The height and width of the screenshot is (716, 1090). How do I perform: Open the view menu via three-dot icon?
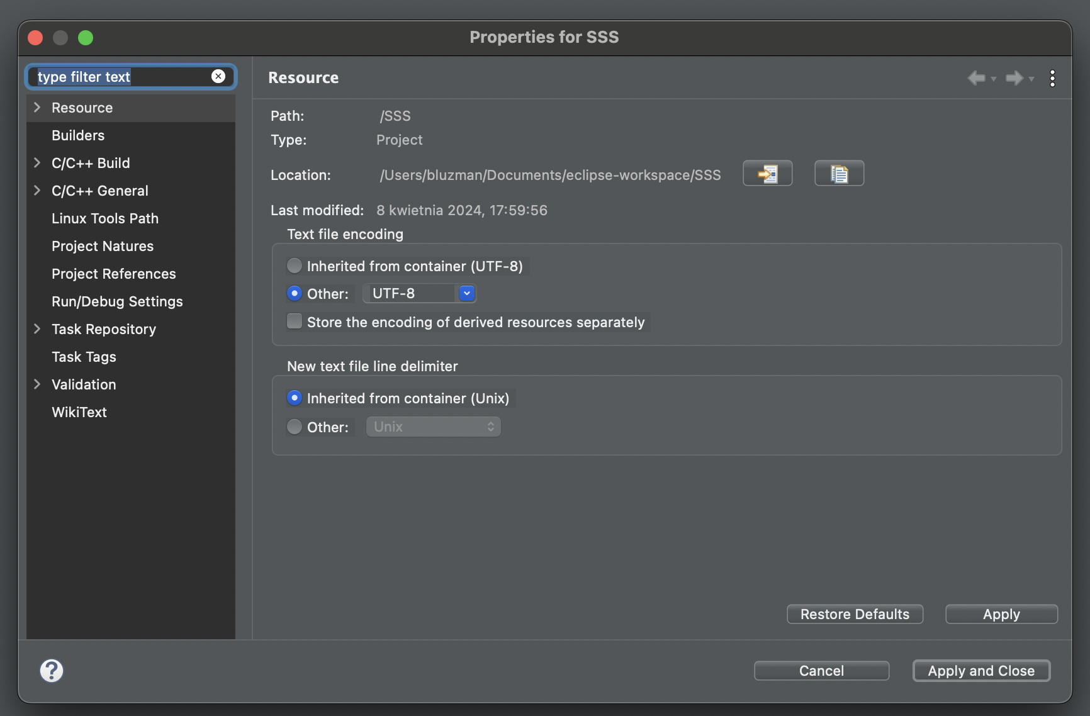[x=1052, y=78]
